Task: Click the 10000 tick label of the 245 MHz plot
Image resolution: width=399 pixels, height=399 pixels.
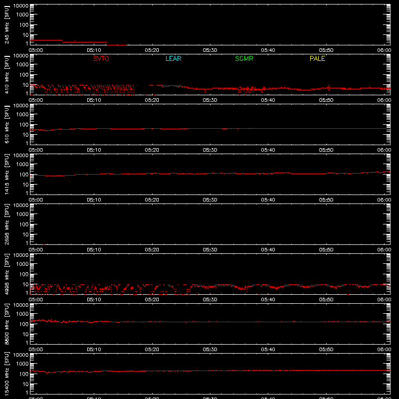Action: tap(21, 6)
